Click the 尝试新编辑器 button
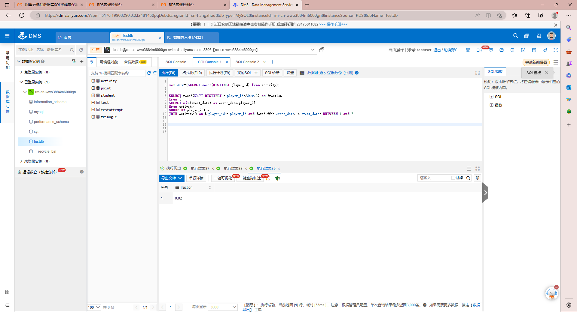Viewport: 577px width, 312px height. point(536,62)
